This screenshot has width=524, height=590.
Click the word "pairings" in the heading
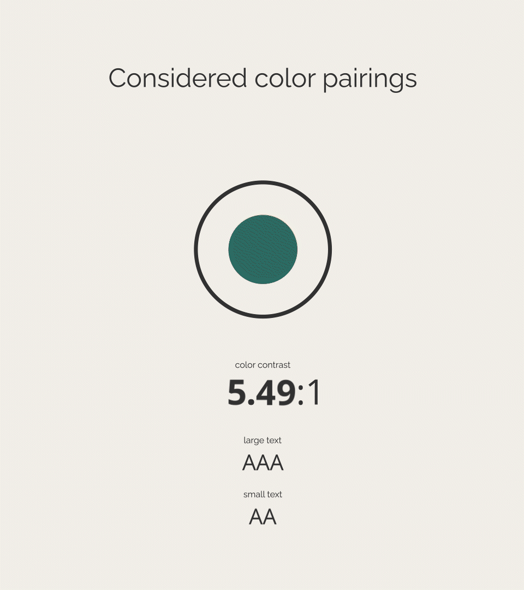pos(370,79)
